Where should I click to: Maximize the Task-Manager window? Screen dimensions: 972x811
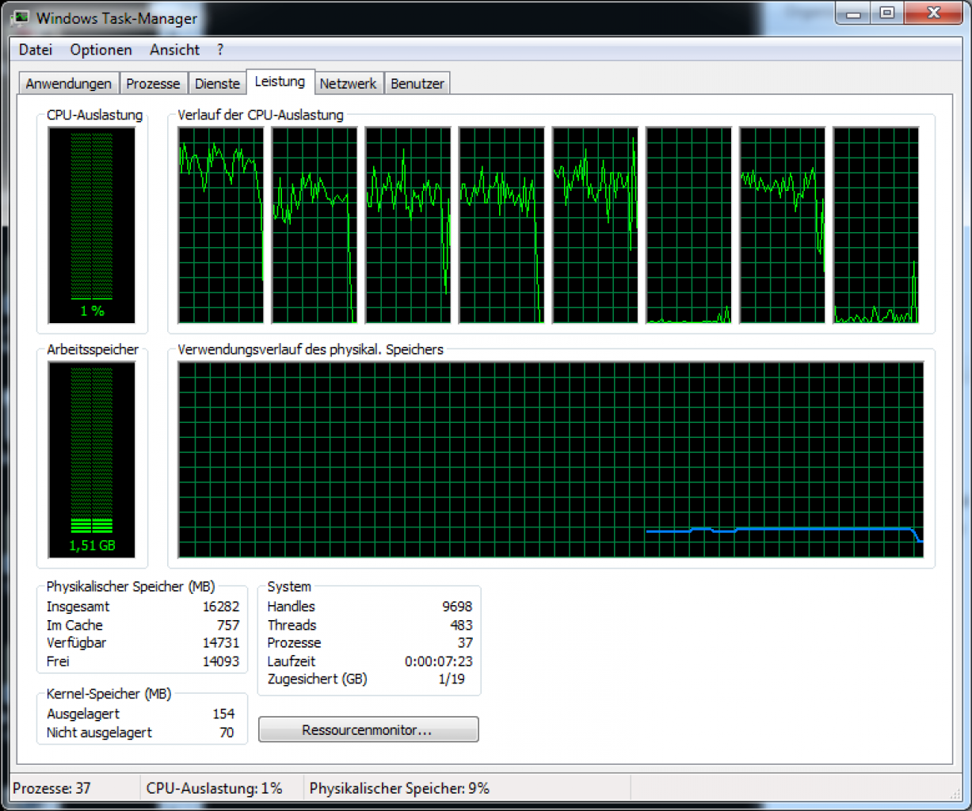point(888,13)
